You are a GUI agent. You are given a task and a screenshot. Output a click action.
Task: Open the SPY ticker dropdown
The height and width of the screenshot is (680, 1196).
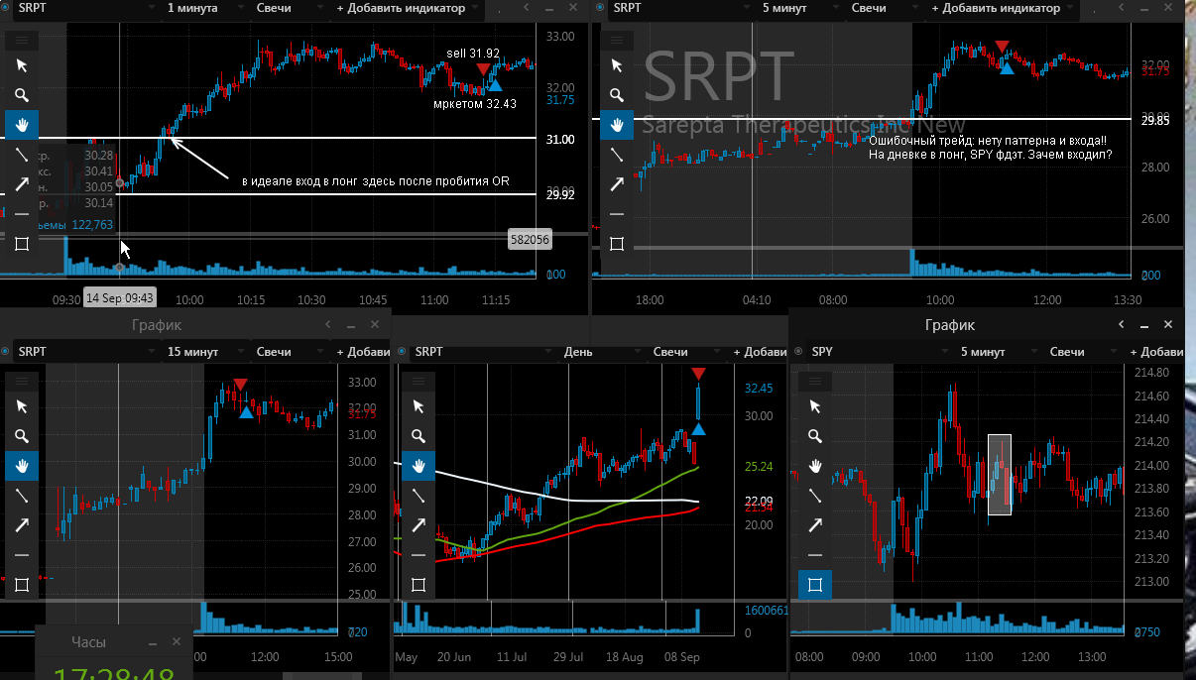click(x=880, y=352)
